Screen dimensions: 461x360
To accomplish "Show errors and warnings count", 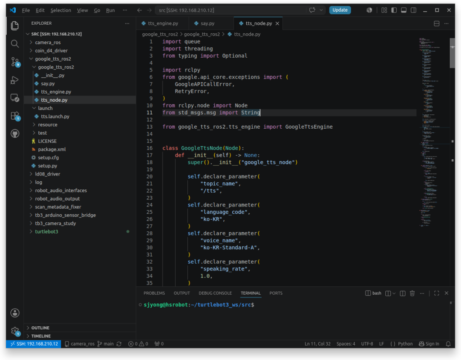I will [138, 344].
